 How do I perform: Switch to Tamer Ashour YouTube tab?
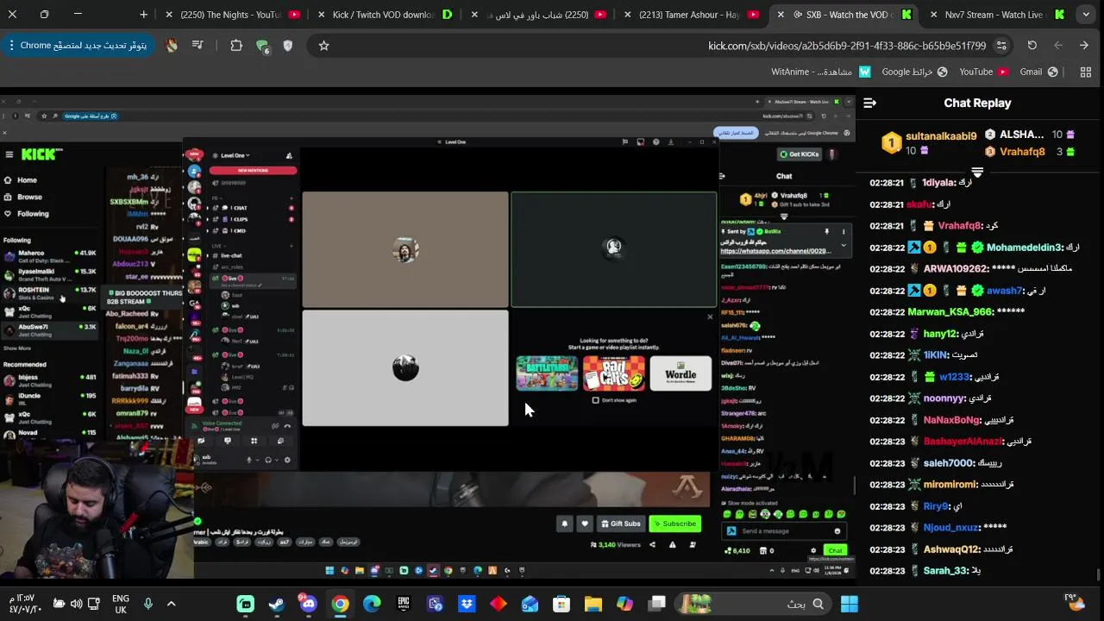[689, 15]
